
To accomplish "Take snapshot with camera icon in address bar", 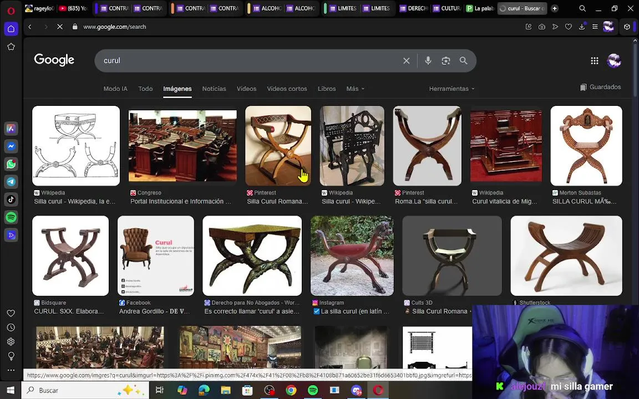I will point(541,27).
